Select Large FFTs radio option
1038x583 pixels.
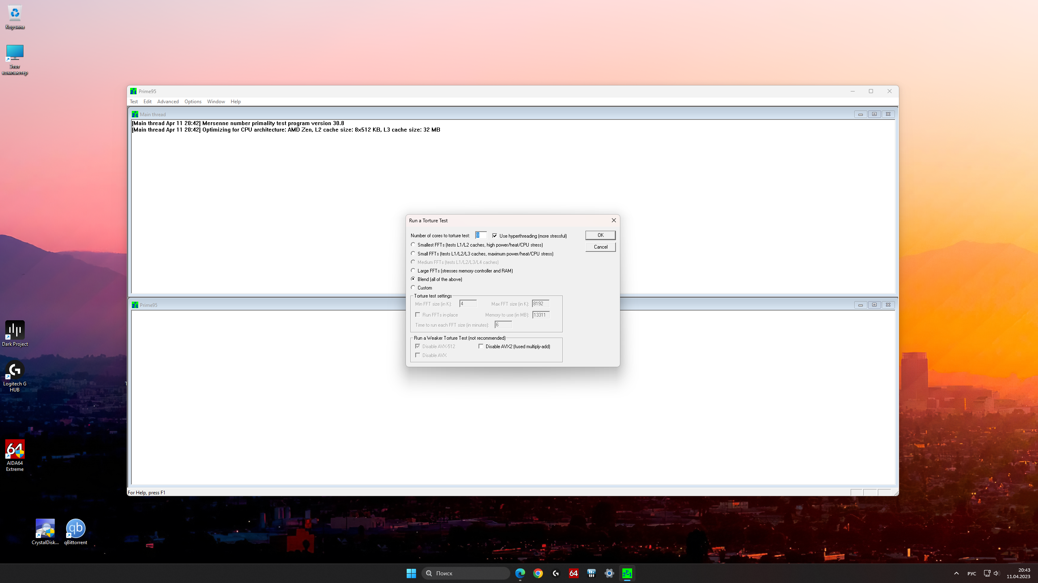point(413,270)
